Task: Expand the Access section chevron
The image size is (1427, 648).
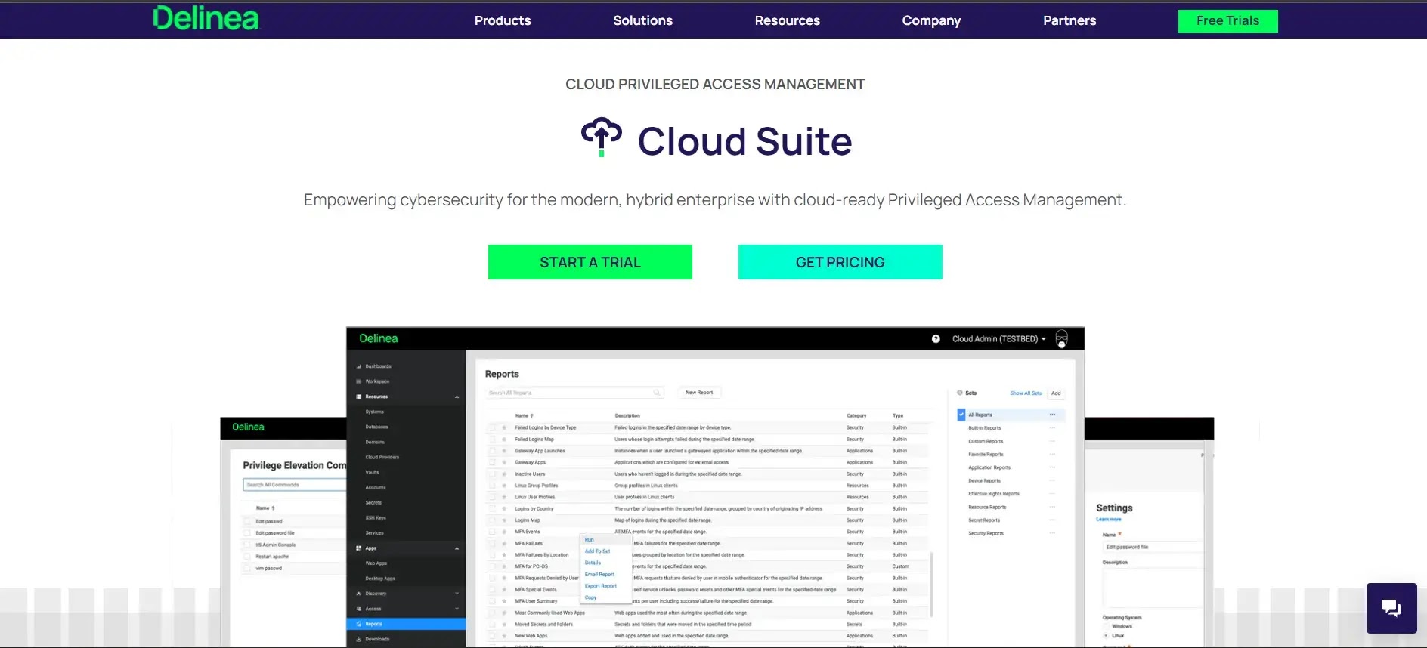Action: [x=457, y=609]
